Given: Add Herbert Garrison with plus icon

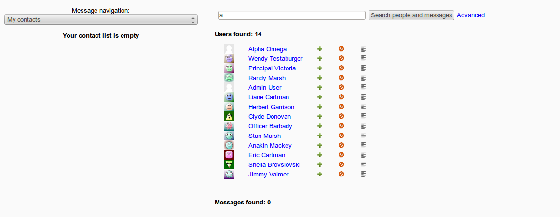Looking at the screenshot, I should click(320, 107).
